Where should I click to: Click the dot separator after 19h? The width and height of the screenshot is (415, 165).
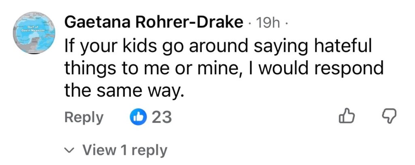[x=286, y=23]
